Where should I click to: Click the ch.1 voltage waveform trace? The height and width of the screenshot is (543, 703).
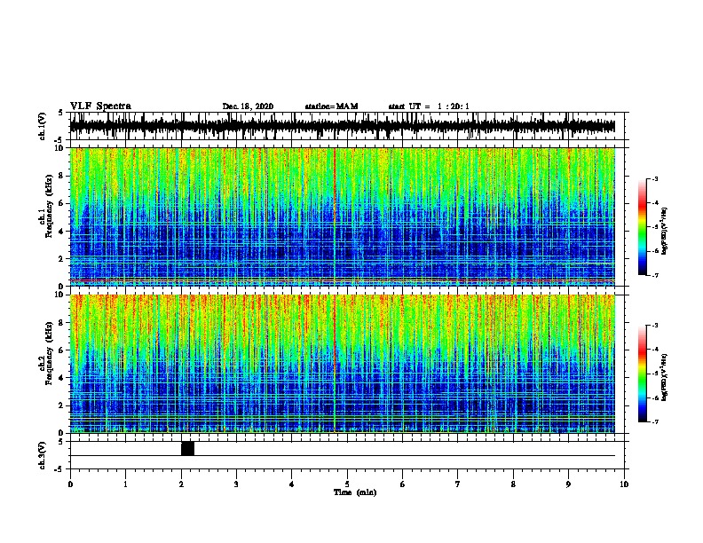(x=342, y=126)
